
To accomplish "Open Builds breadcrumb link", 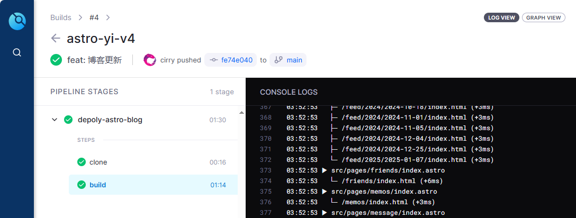I will 61,17.
